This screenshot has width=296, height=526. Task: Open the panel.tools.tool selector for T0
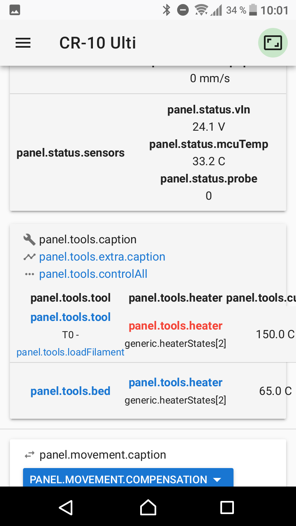tap(70, 317)
